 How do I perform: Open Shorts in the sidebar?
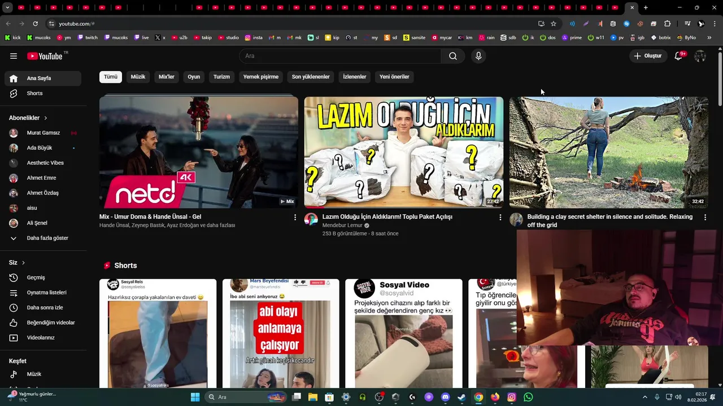tap(43, 93)
